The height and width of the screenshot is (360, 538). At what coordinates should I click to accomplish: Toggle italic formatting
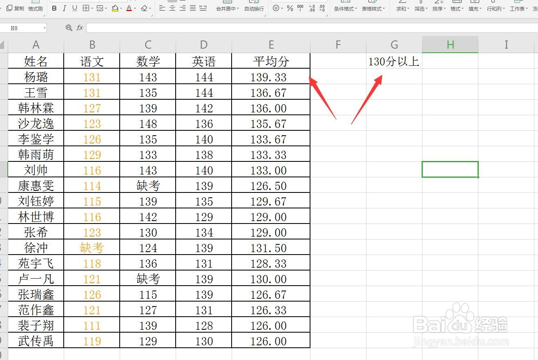pos(64,8)
